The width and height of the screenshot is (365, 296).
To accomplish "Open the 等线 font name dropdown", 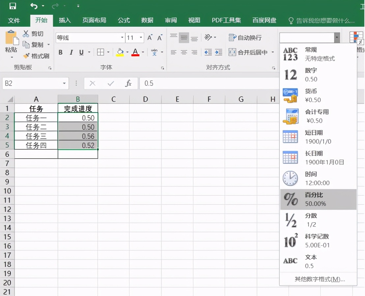I will coord(122,38).
